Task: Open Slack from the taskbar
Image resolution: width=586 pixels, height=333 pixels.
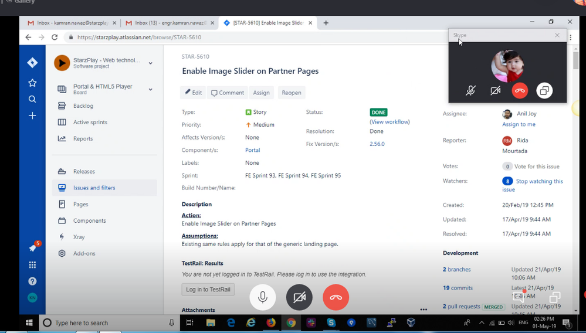Action: click(x=311, y=322)
